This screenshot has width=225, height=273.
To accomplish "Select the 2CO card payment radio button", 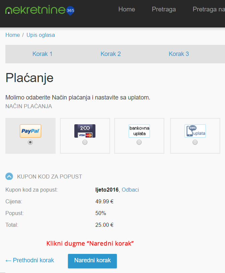I will click(x=85, y=142).
